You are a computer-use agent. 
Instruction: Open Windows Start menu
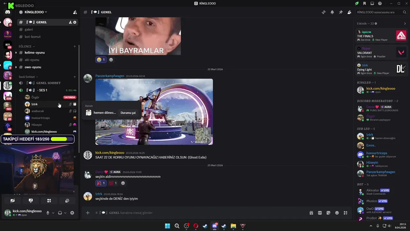168,226
